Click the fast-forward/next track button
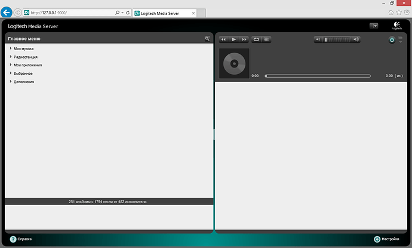The height and width of the screenshot is (248, 412). [x=244, y=39]
